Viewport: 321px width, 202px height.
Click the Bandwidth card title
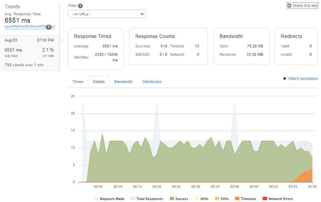(x=231, y=36)
